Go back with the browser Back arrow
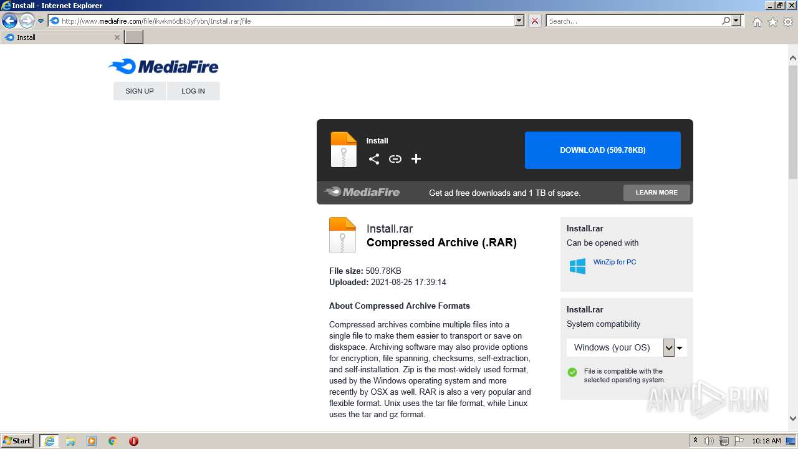Image resolution: width=798 pixels, height=449 pixels. click(x=9, y=21)
